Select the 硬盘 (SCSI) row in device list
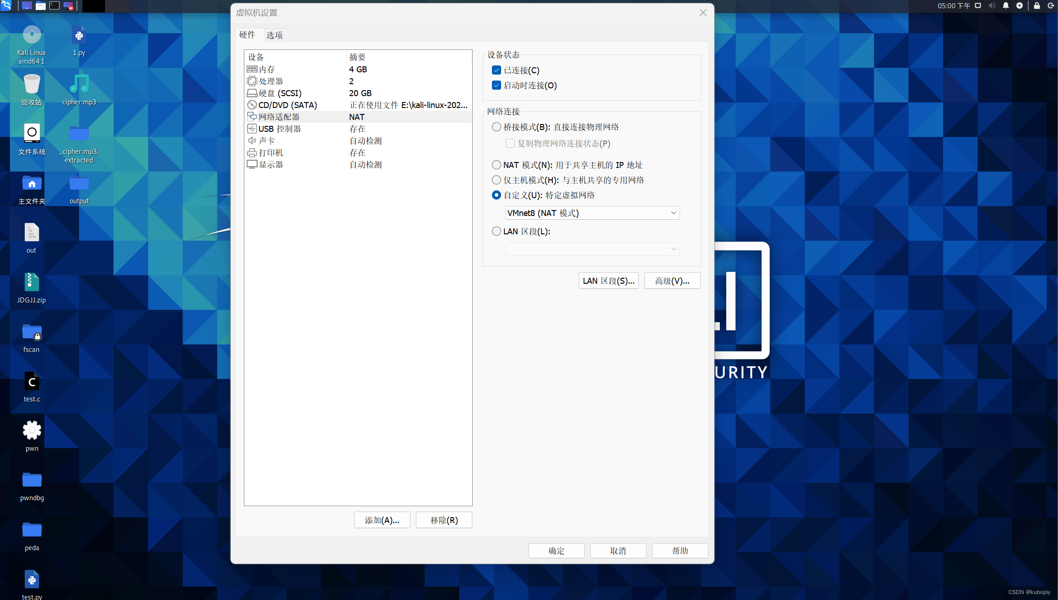The width and height of the screenshot is (1058, 600). [x=280, y=93]
